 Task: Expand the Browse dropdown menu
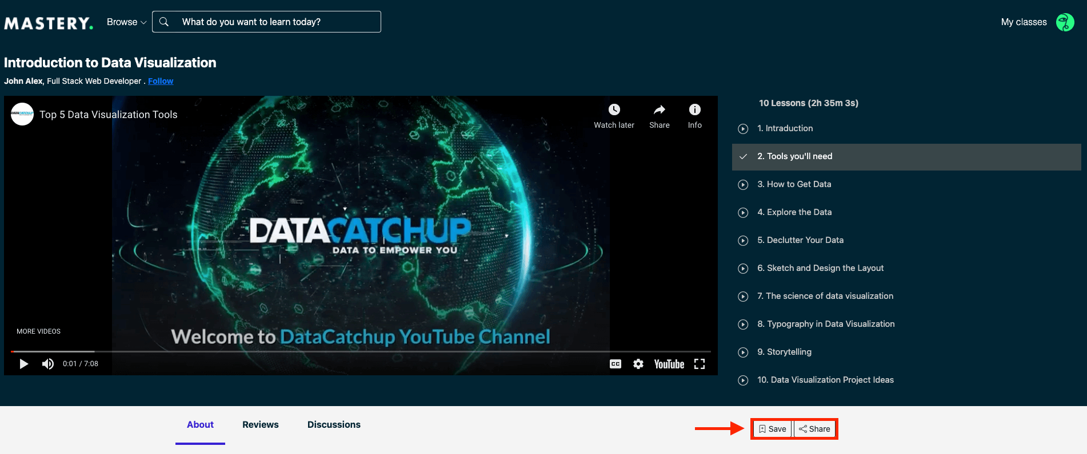pos(126,22)
